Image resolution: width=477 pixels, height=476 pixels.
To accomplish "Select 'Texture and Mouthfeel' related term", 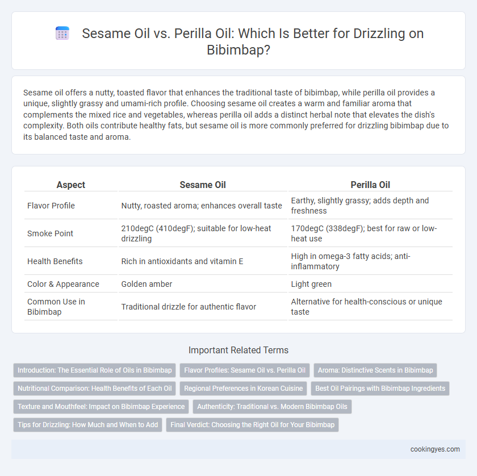I will point(101,407).
